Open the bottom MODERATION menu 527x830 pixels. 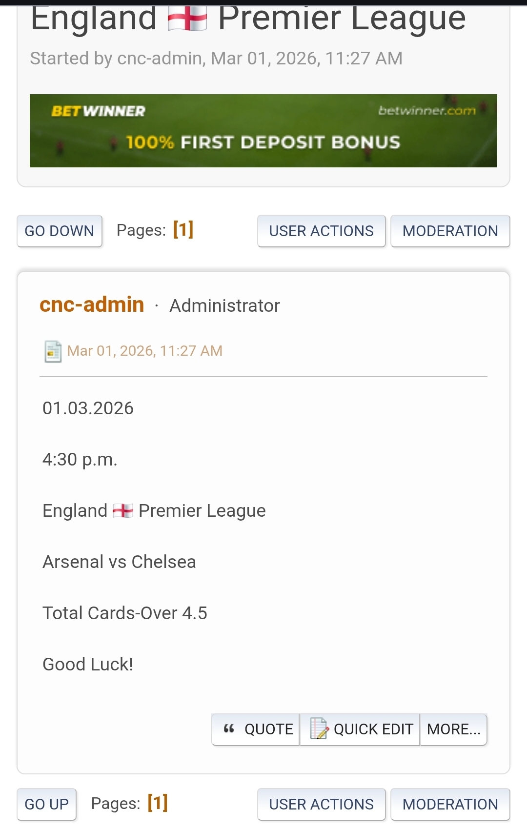point(450,804)
